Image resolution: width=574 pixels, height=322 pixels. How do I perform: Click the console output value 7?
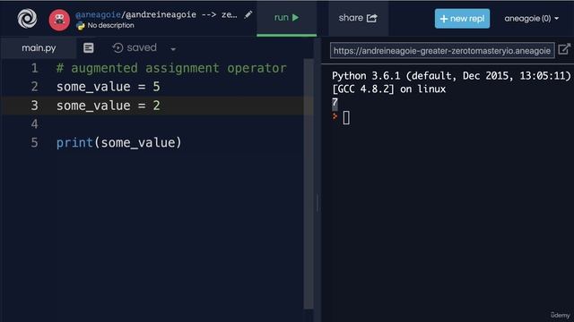click(x=335, y=103)
